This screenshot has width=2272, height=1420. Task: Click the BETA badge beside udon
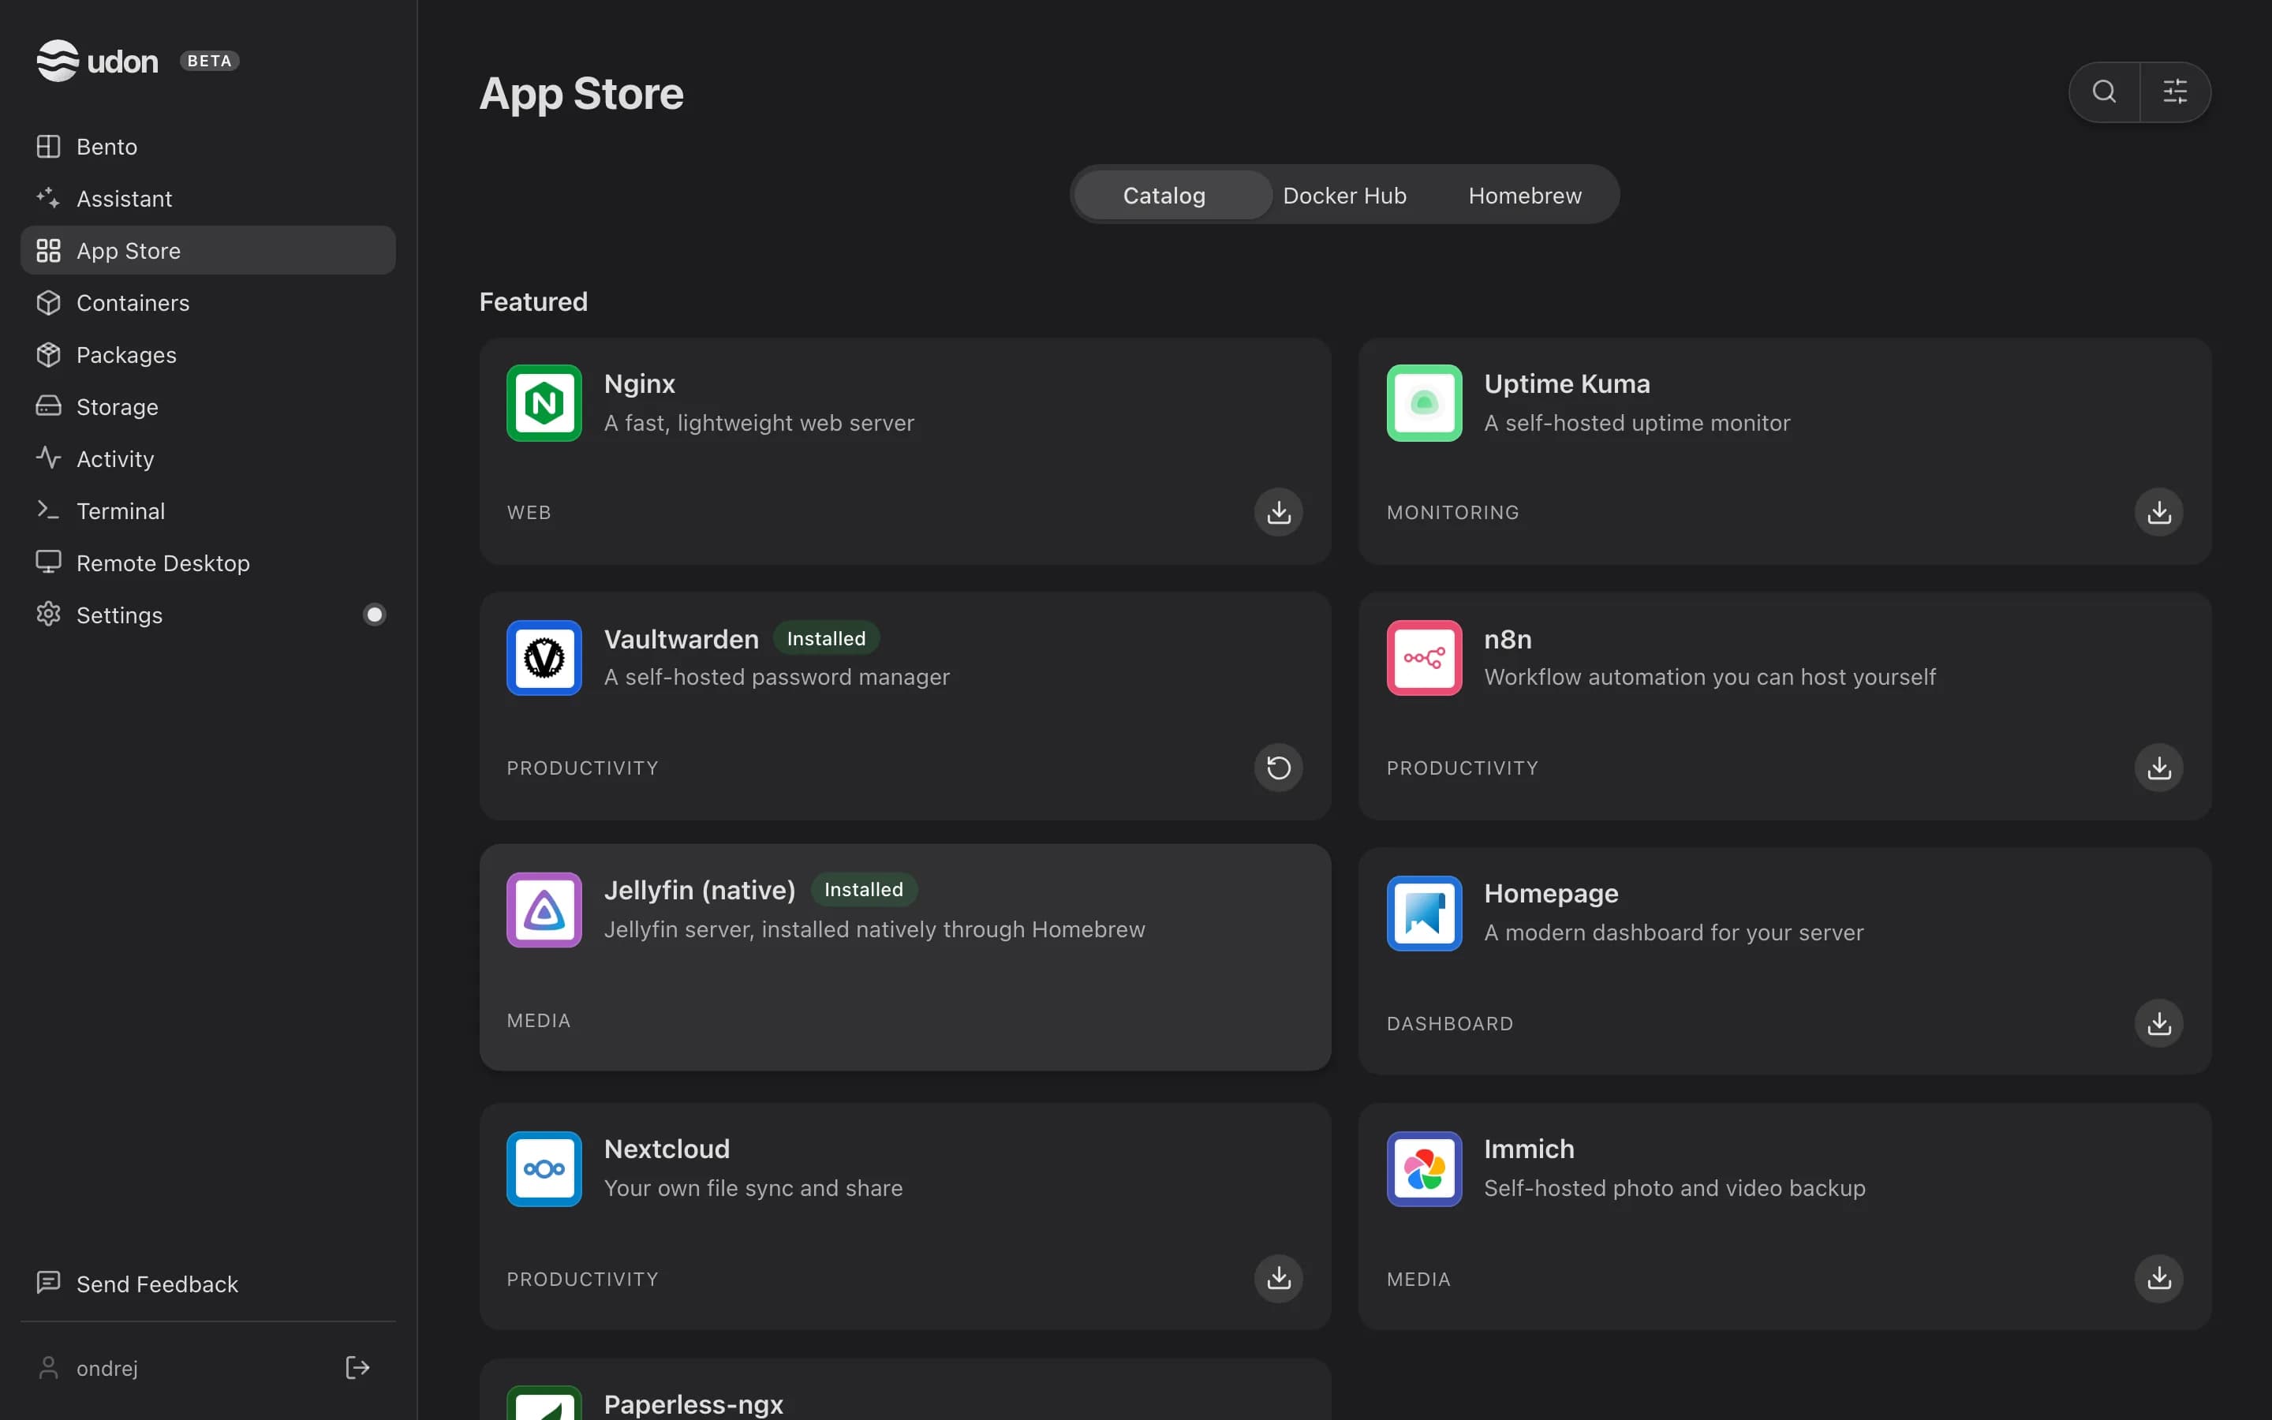209,61
